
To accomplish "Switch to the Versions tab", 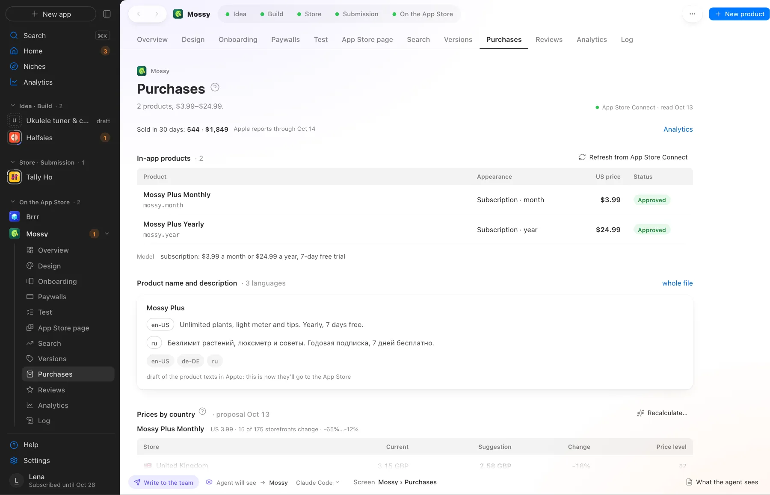I will point(458,39).
